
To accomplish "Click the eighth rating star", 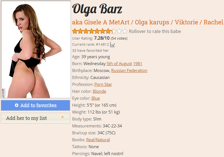I will [x=114, y=31].
